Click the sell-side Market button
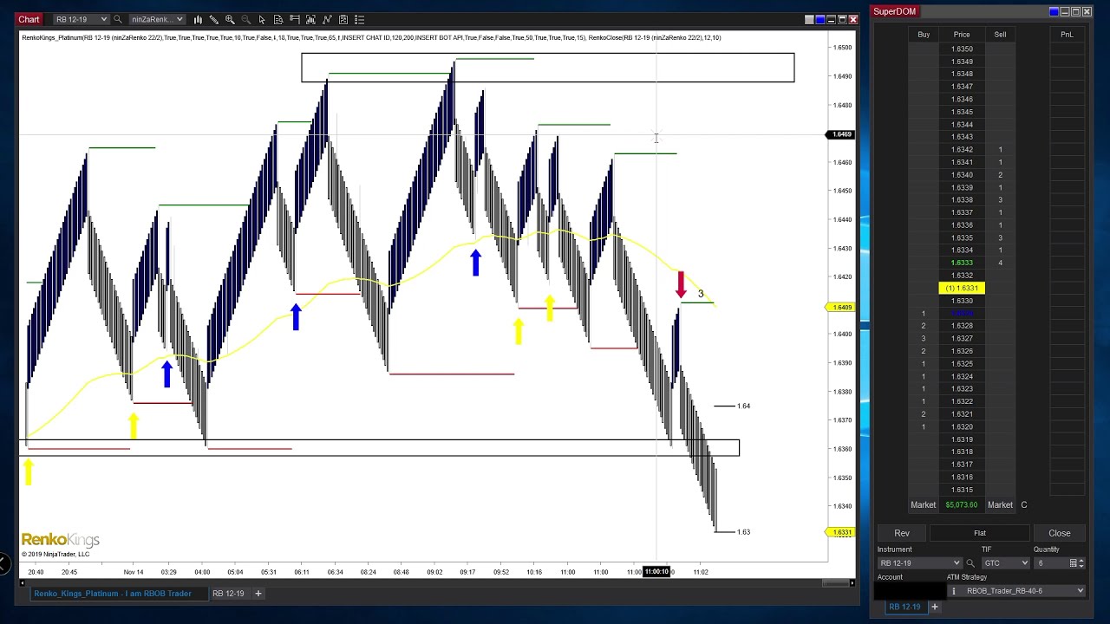The width and height of the screenshot is (1110, 624). pyautogui.click(x=1000, y=505)
